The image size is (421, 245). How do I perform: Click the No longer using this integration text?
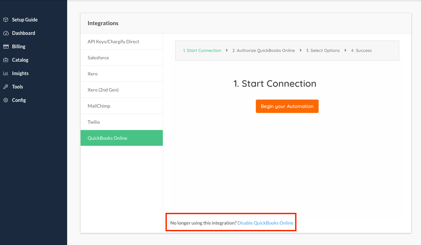tap(203, 223)
